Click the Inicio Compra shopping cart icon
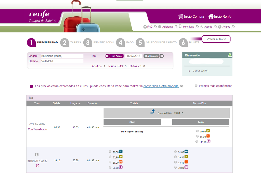Screen dimensions: 261x173 pos(181,16)
